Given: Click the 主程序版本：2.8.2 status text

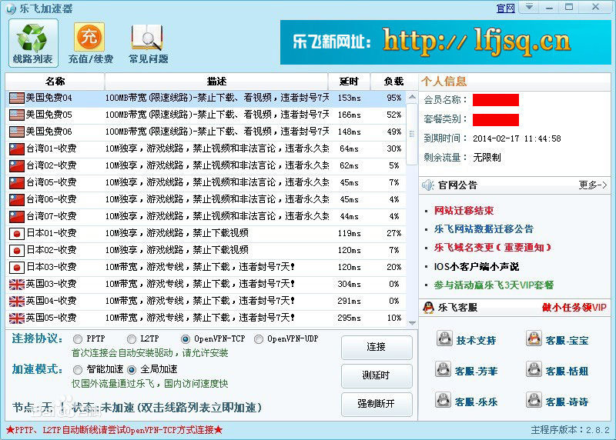Looking at the screenshot, I should pos(570,430).
